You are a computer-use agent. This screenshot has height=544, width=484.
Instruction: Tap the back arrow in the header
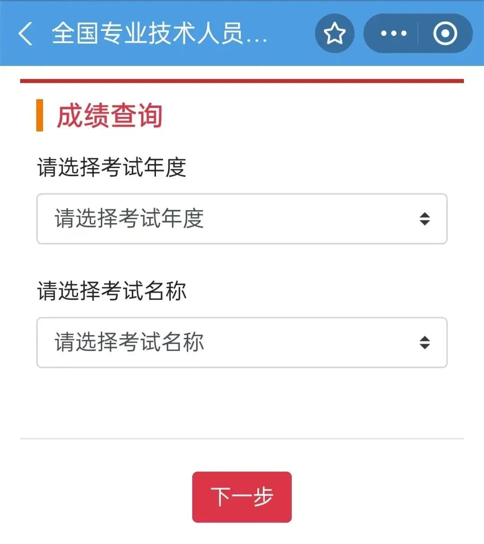(x=26, y=34)
